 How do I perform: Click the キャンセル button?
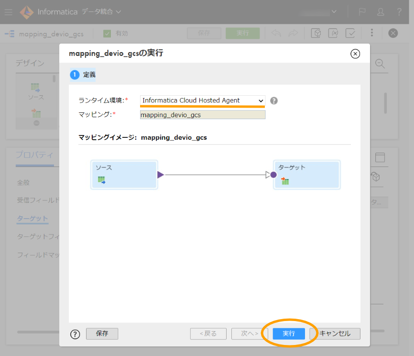click(x=335, y=334)
